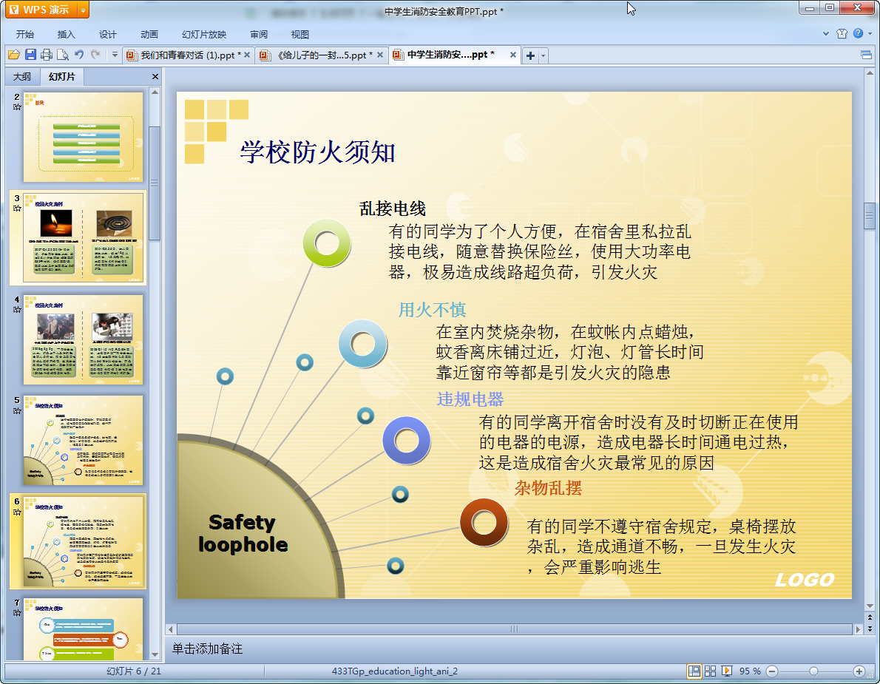The image size is (880, 684).
Task: Select slide 4 thumbnail
Action: (83, 339)
